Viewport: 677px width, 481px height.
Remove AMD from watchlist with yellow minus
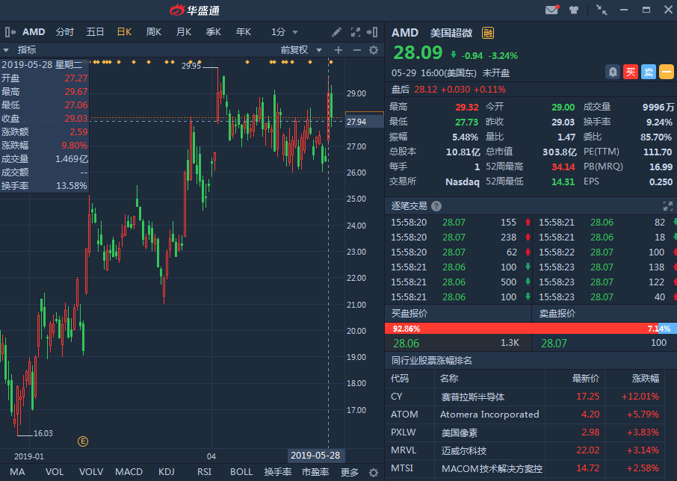(666, 72)
